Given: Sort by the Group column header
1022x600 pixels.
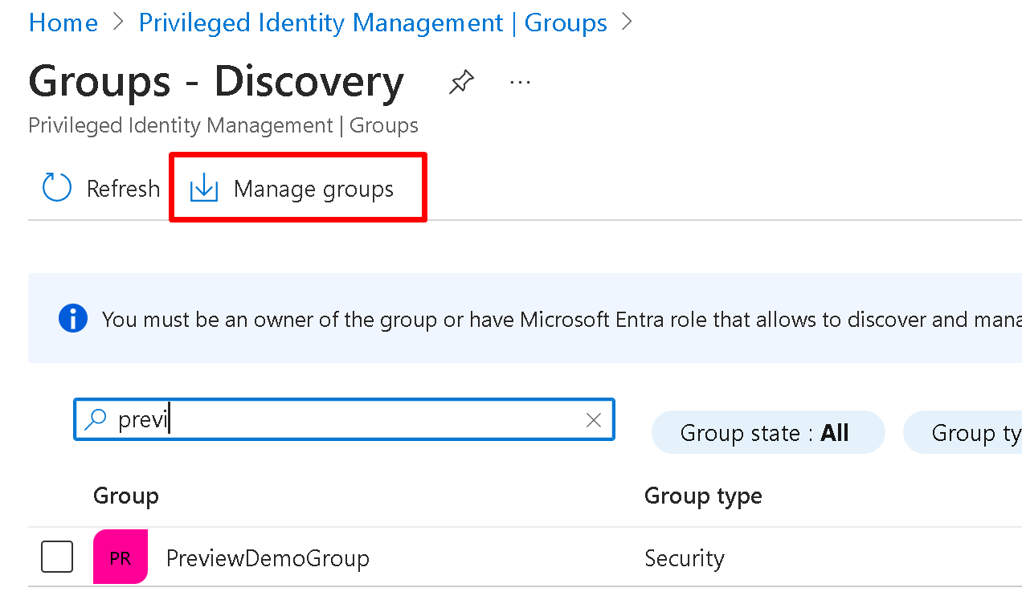Looking at the screenshot, I should coord(126,496).
